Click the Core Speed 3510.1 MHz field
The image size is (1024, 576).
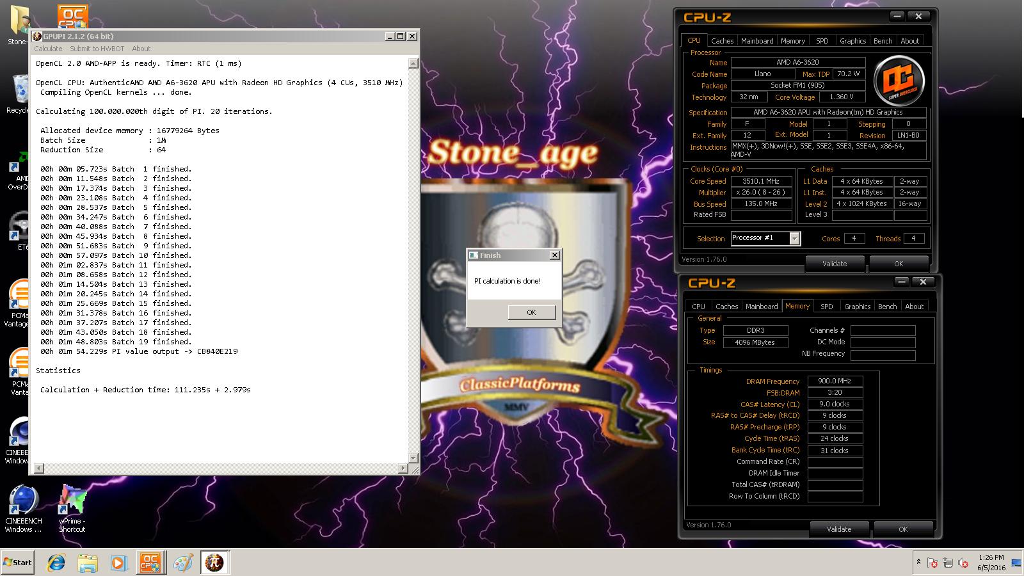pyautogui.click(x=761, y=181)
